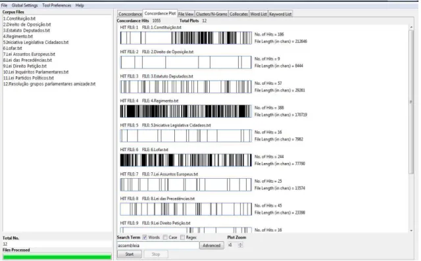The image size is (421, 261).
Task: Switch to the Concordance tab
Action: (130, 14)
